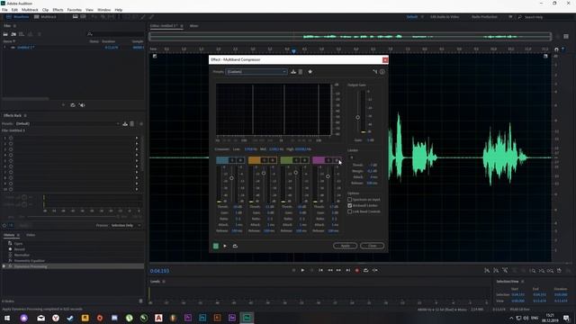Viewport: 576px width, 324px height.
Task: Open the Multitrack menu
Action: pyautogui.click(x=30, y=10)
